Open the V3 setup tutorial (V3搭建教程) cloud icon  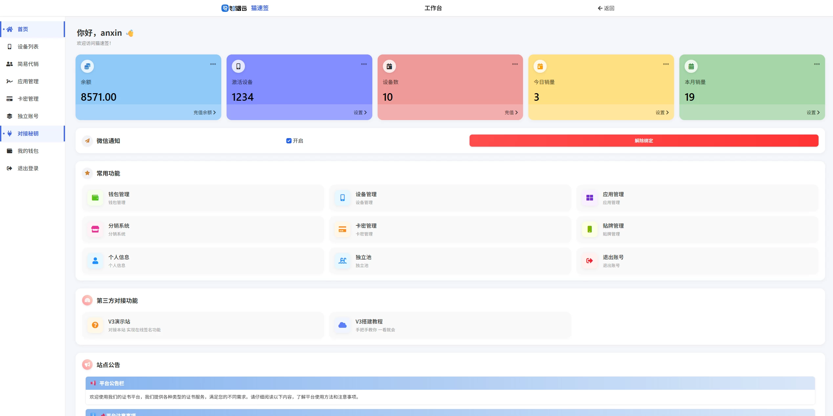tap(342, 325)
